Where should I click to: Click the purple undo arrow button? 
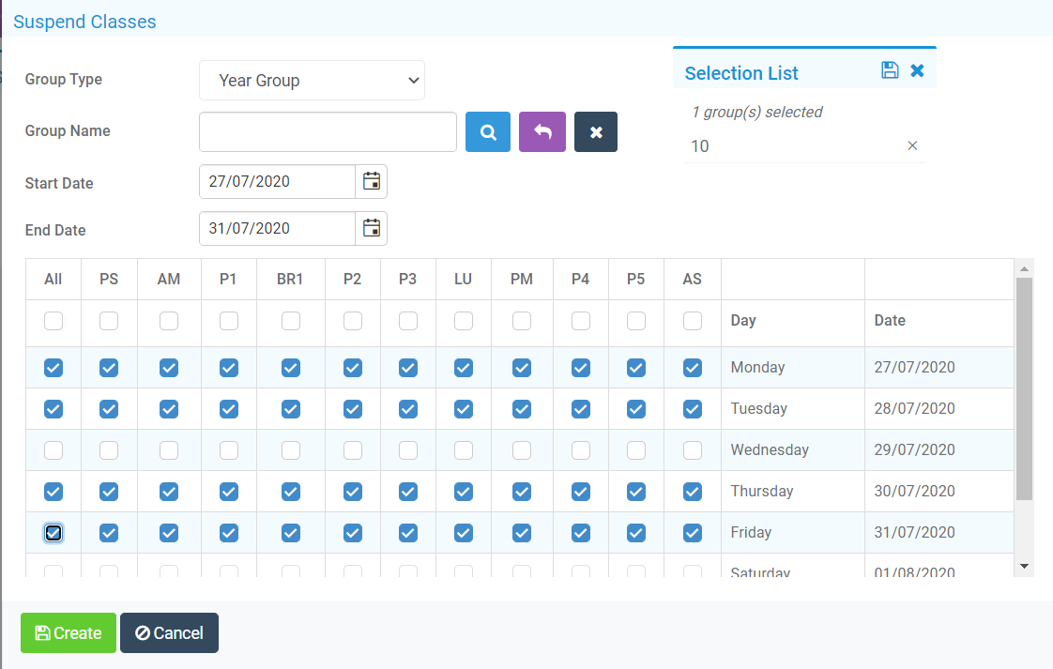(x=542, y=132)
